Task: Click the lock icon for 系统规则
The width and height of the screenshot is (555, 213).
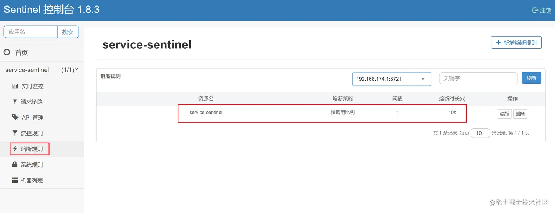Action: (x=15, y=165)
